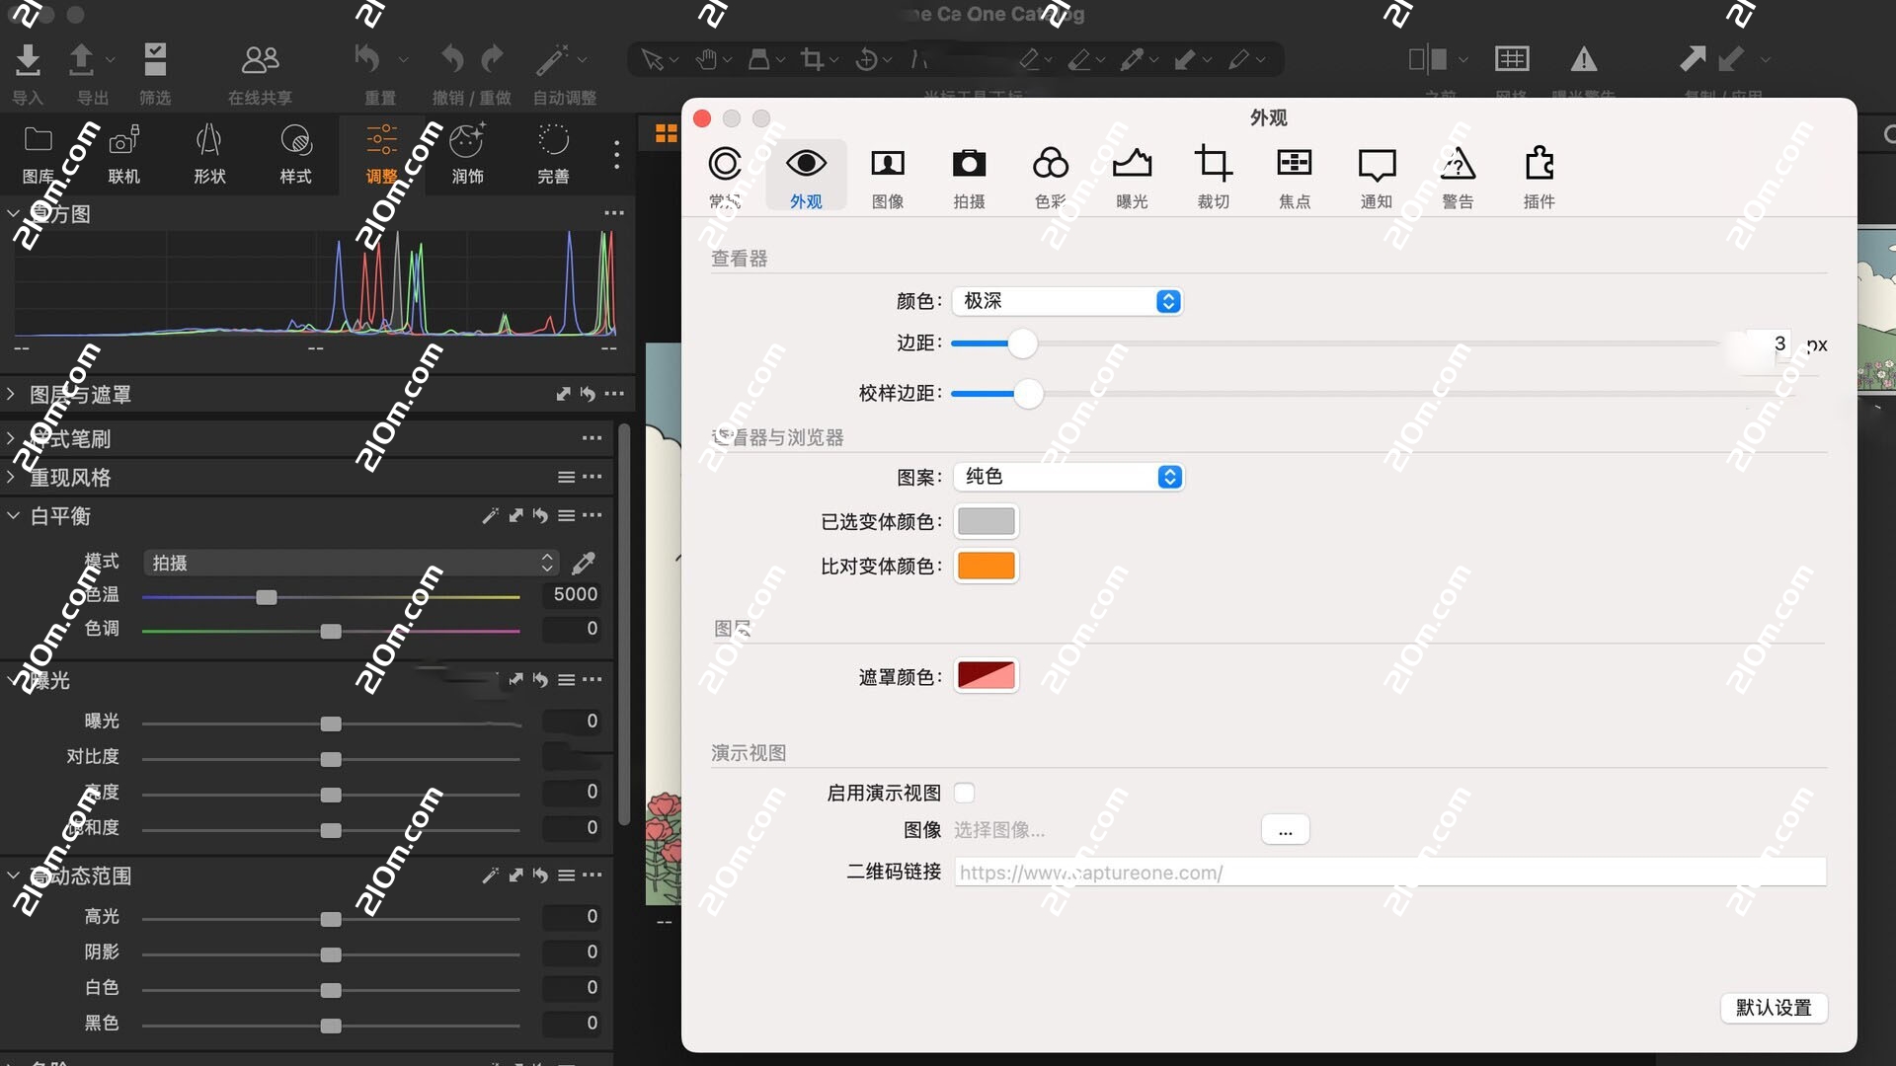The image size is (1896, 1066).
Task: Switch to the 色彩 tab in preferences
Action: point(1050,176)
